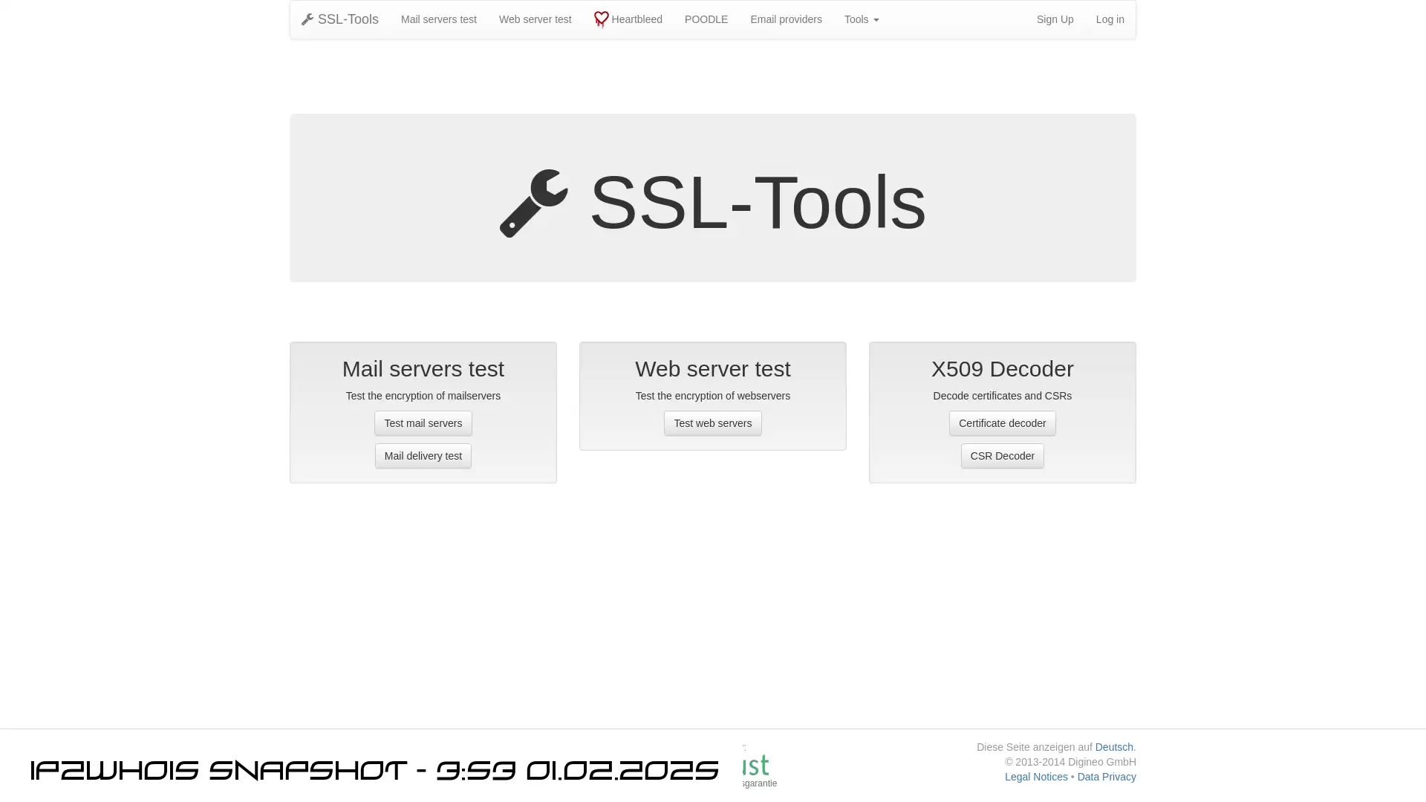Open the Data Privacy footer link
This screenshot has width=1426, height=802.
1107,777
